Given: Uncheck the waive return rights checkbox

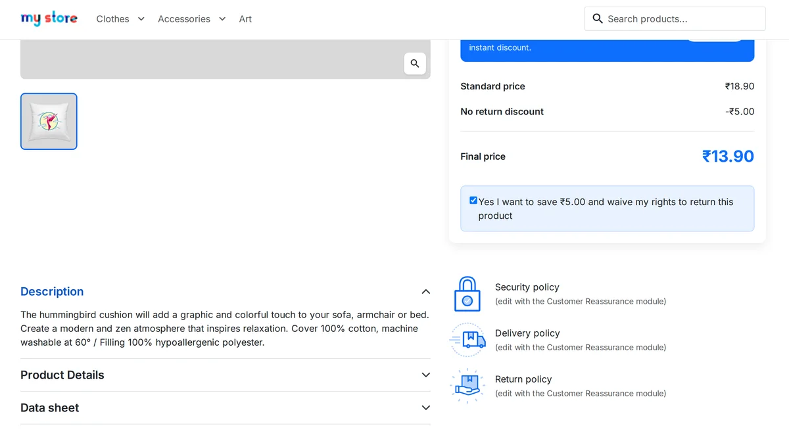Looking at the screenshot, I should 473,200.
